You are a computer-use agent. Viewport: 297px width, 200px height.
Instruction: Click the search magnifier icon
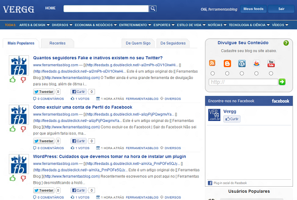point(153,8)
